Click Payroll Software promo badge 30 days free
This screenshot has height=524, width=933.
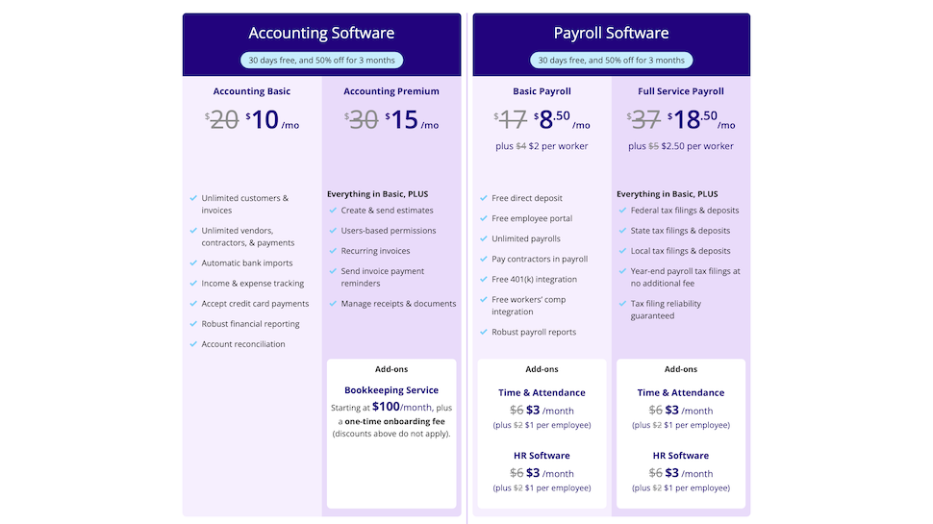click(611, 60)
